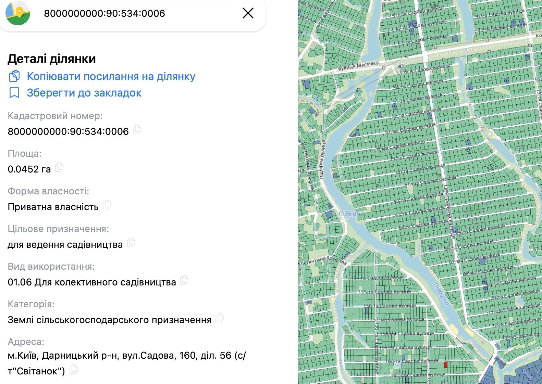Clear the search with the X button
Image resolution: width=542 pixels, height=384 pixels.
(x=248, y=13)
